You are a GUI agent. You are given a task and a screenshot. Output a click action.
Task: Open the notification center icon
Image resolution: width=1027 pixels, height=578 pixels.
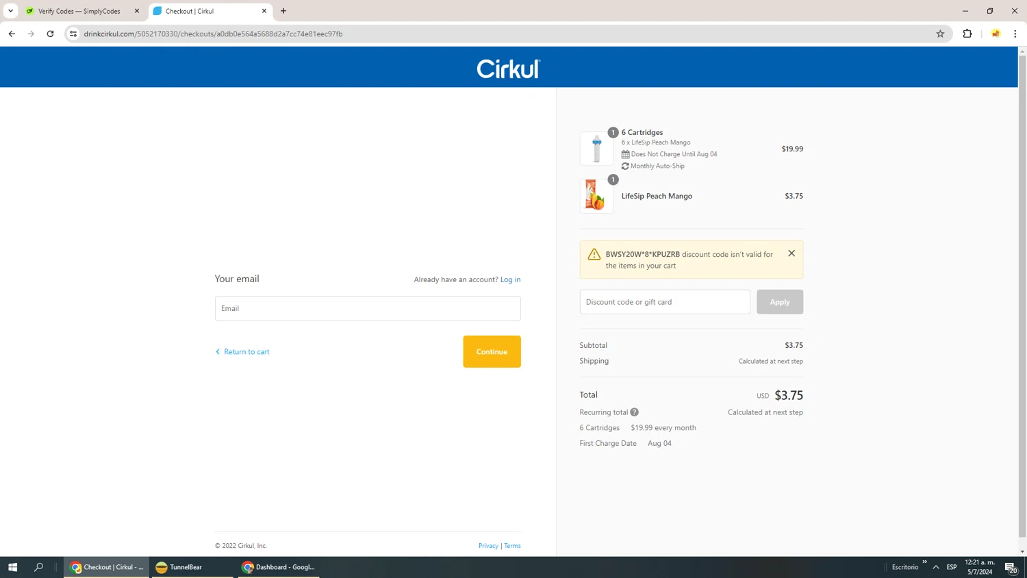pos(1011,567)
